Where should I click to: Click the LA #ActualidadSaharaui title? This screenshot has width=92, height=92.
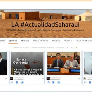(x=45, y=25)
